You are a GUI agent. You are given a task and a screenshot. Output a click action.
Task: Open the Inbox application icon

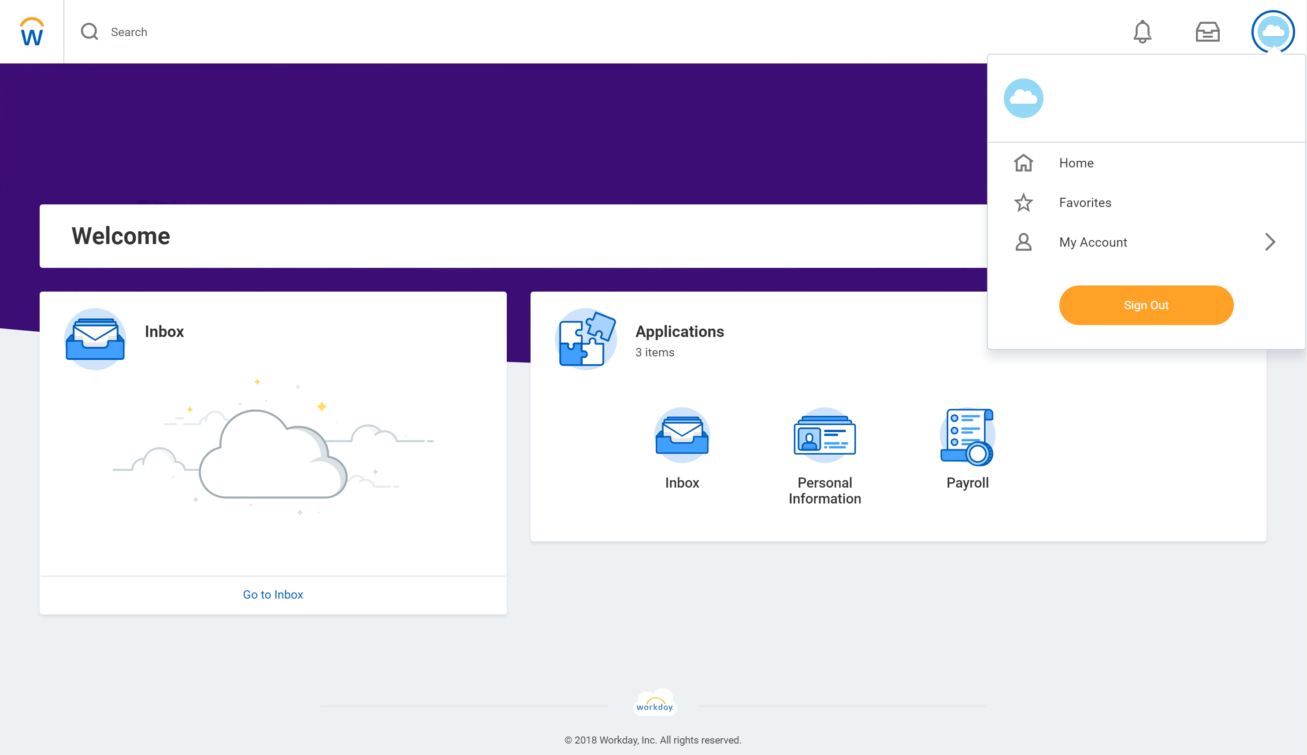tap(682, 436)
